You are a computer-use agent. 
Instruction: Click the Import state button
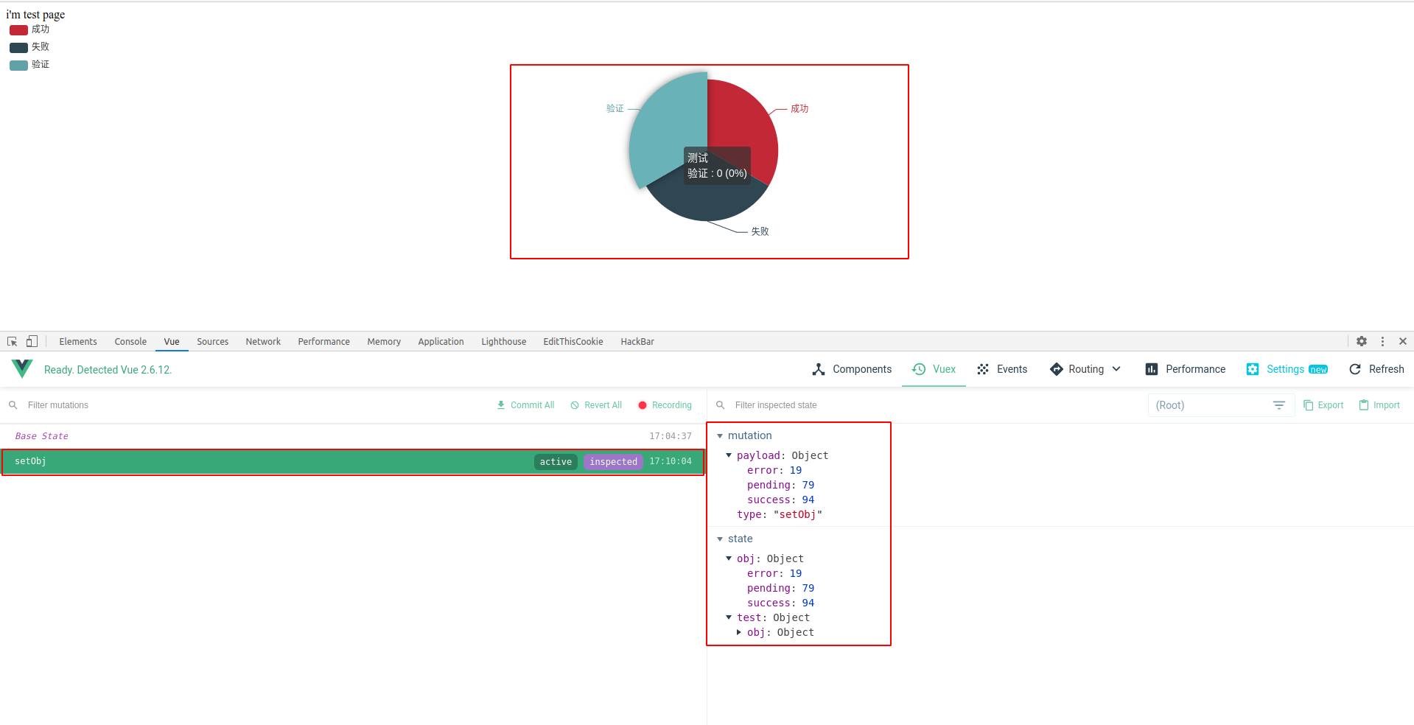1379,405
